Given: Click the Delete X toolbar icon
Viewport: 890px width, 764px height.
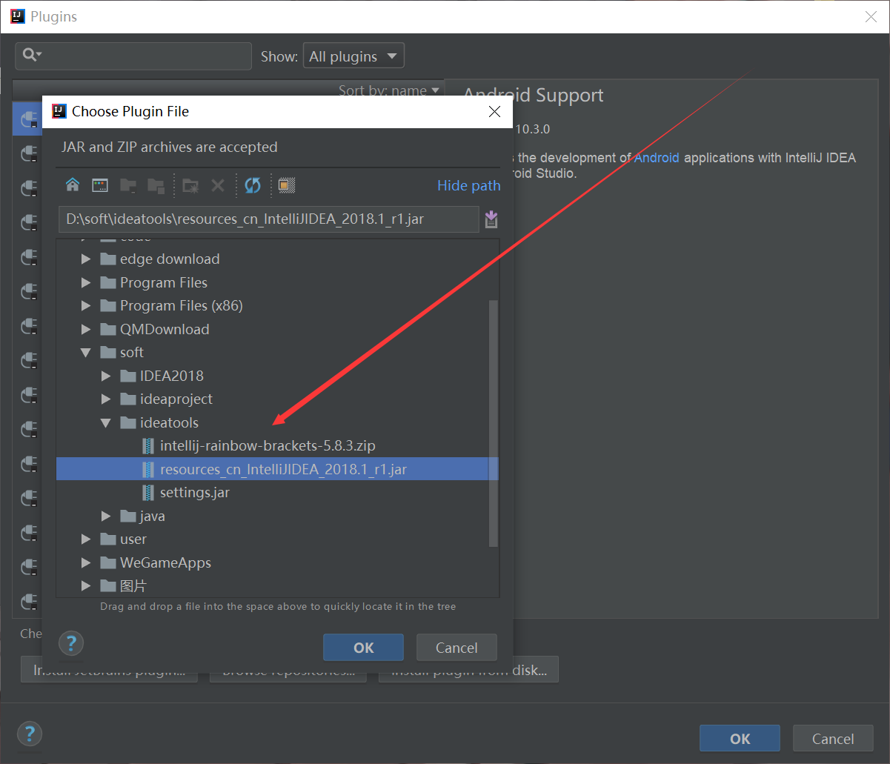Looking at the screenshot, I should (218, 185).
